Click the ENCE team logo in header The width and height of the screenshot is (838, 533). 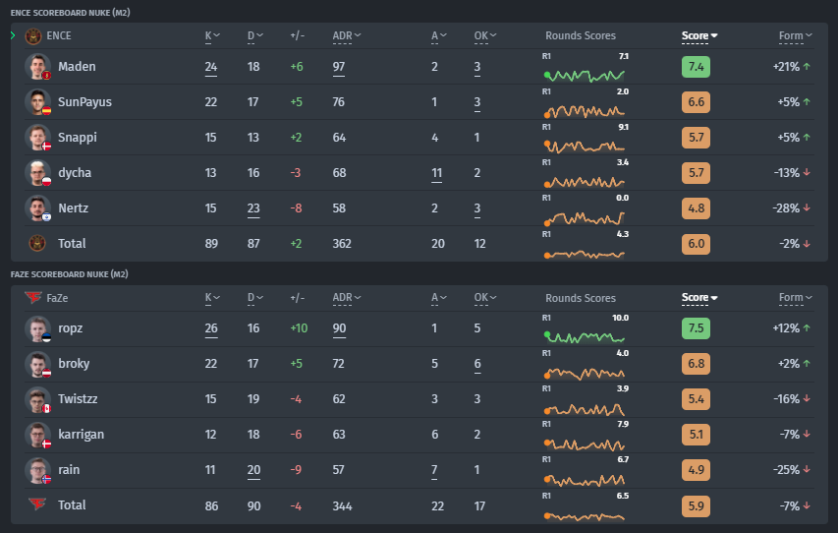33,36
